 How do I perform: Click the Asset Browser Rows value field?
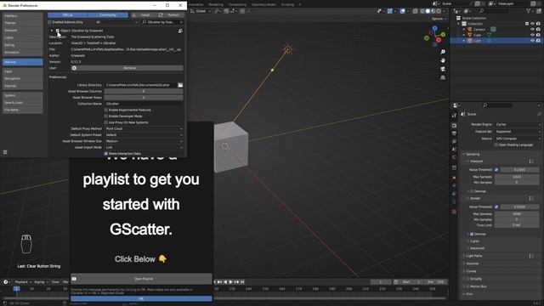(x=144, y=98)
